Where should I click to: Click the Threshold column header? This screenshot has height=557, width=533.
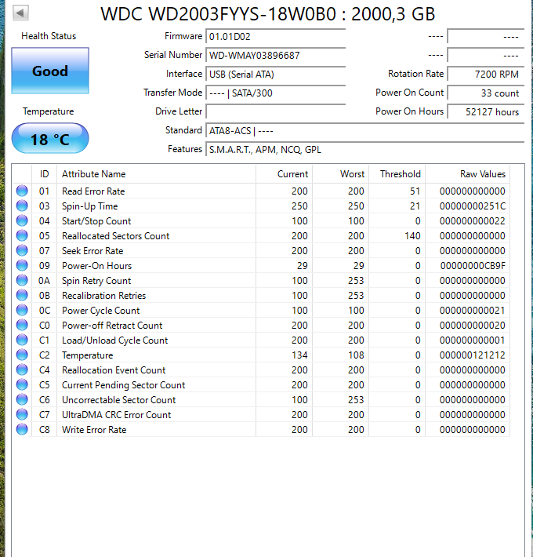click(x=397, y=174)
